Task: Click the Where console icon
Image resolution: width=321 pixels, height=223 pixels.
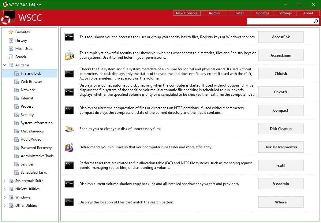Action: point(69,202)
